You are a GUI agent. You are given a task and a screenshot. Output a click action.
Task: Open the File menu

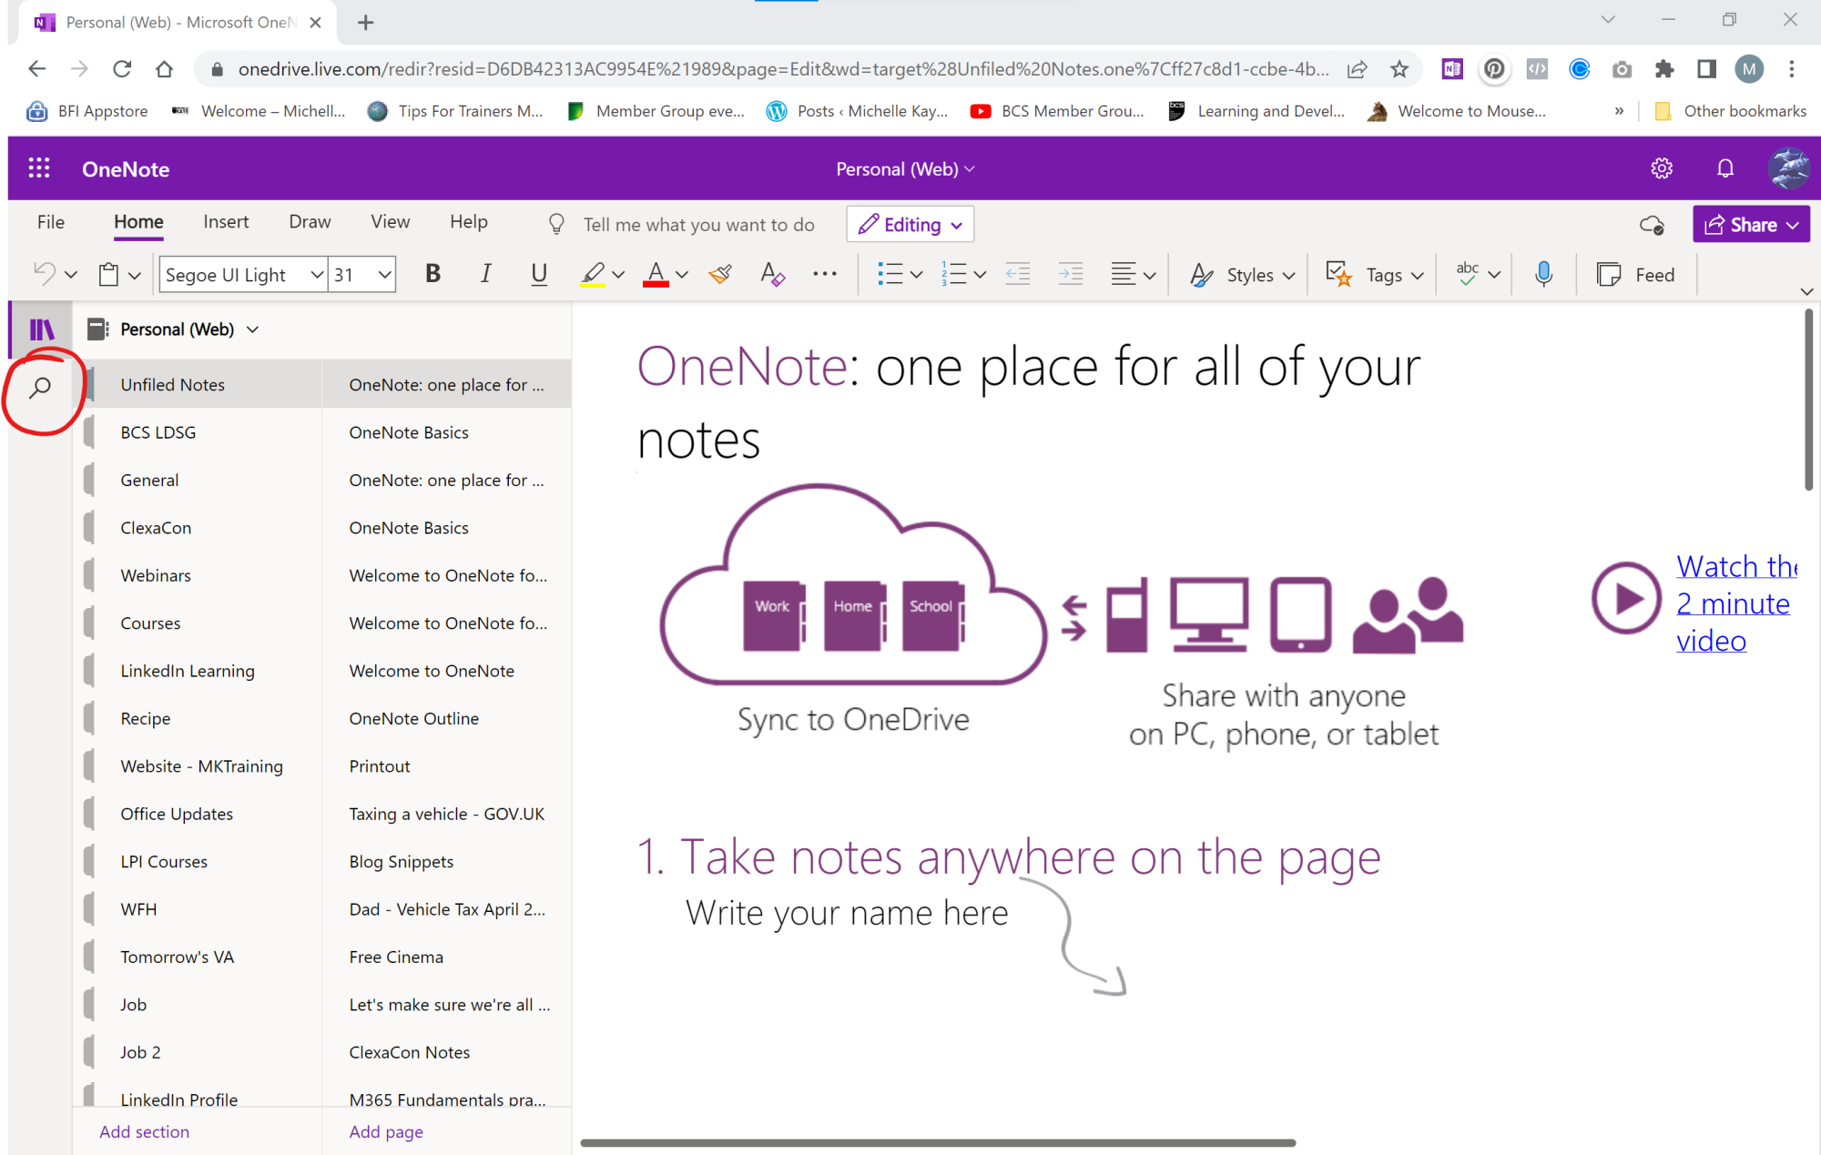51,222
